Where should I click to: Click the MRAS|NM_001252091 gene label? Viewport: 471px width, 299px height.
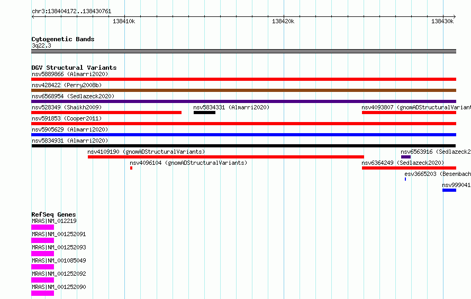(59, 234)
